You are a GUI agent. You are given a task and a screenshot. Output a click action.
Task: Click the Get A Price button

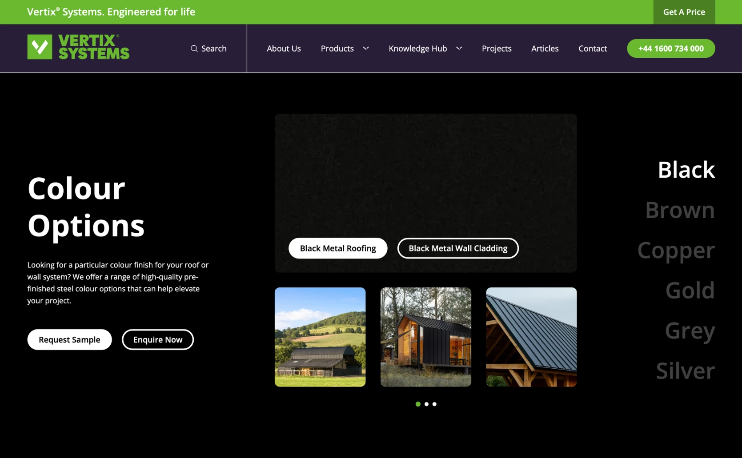[684, 12]
